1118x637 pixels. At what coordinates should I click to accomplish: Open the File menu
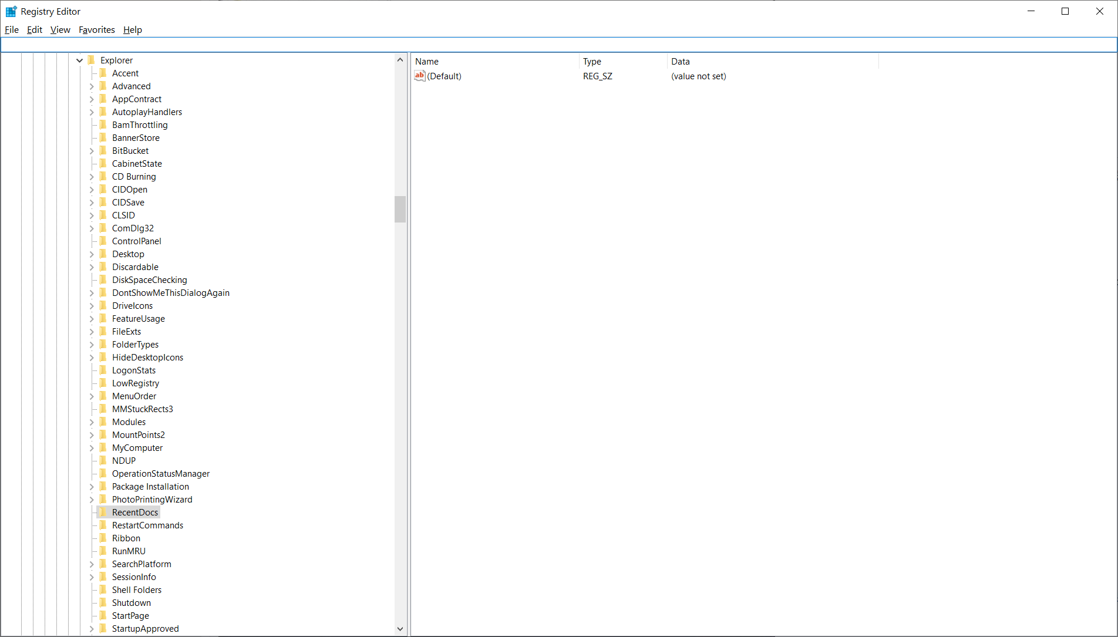pos(12,29)
